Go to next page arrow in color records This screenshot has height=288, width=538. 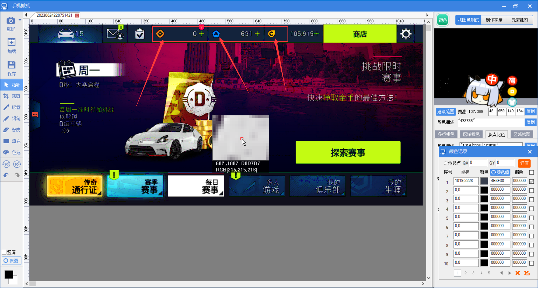click(x=509, y=273)
